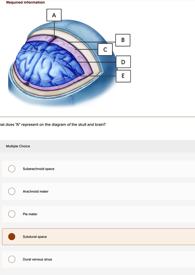This screenshot has height=275, width=195.
Task: Click the question text about label A
Action: coord(52,124)
